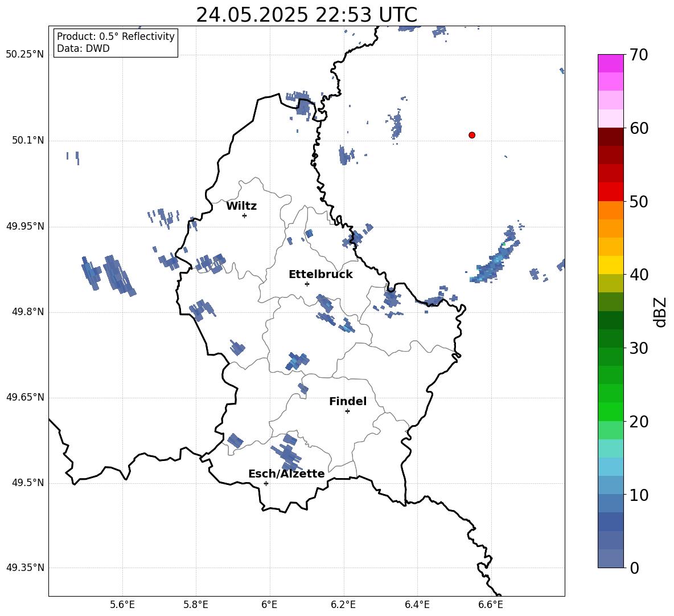
Task: Click the Findel city label
Action: pyautogui.click(x=348, y=401)
